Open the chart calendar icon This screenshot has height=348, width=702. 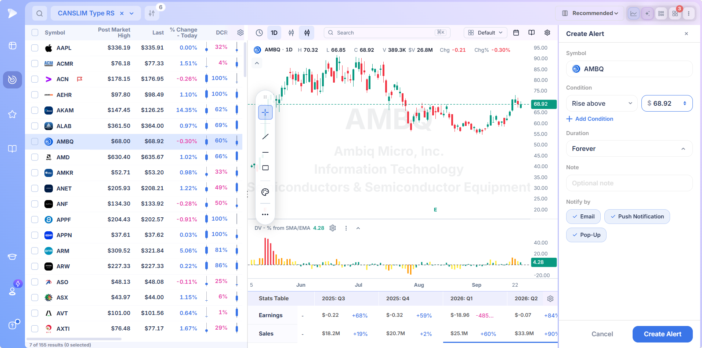pos(516,33)
